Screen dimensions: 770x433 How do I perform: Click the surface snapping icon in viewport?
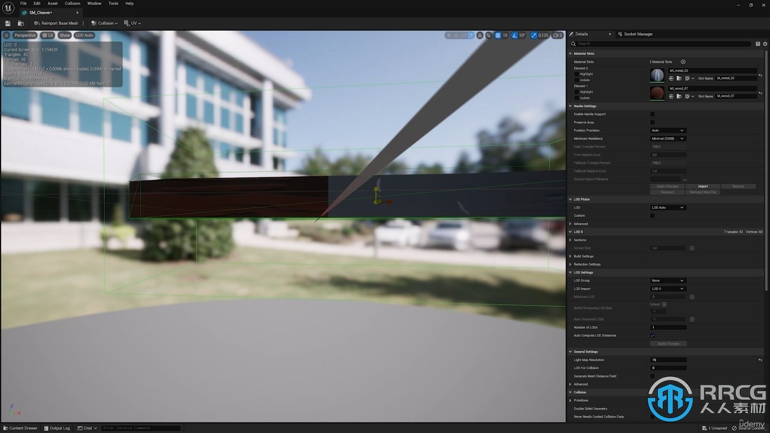tap(489, 35)
